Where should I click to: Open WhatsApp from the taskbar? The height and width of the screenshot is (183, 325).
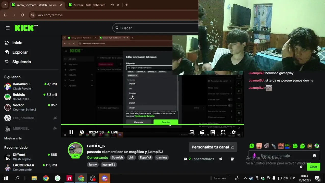coord(58,178)
